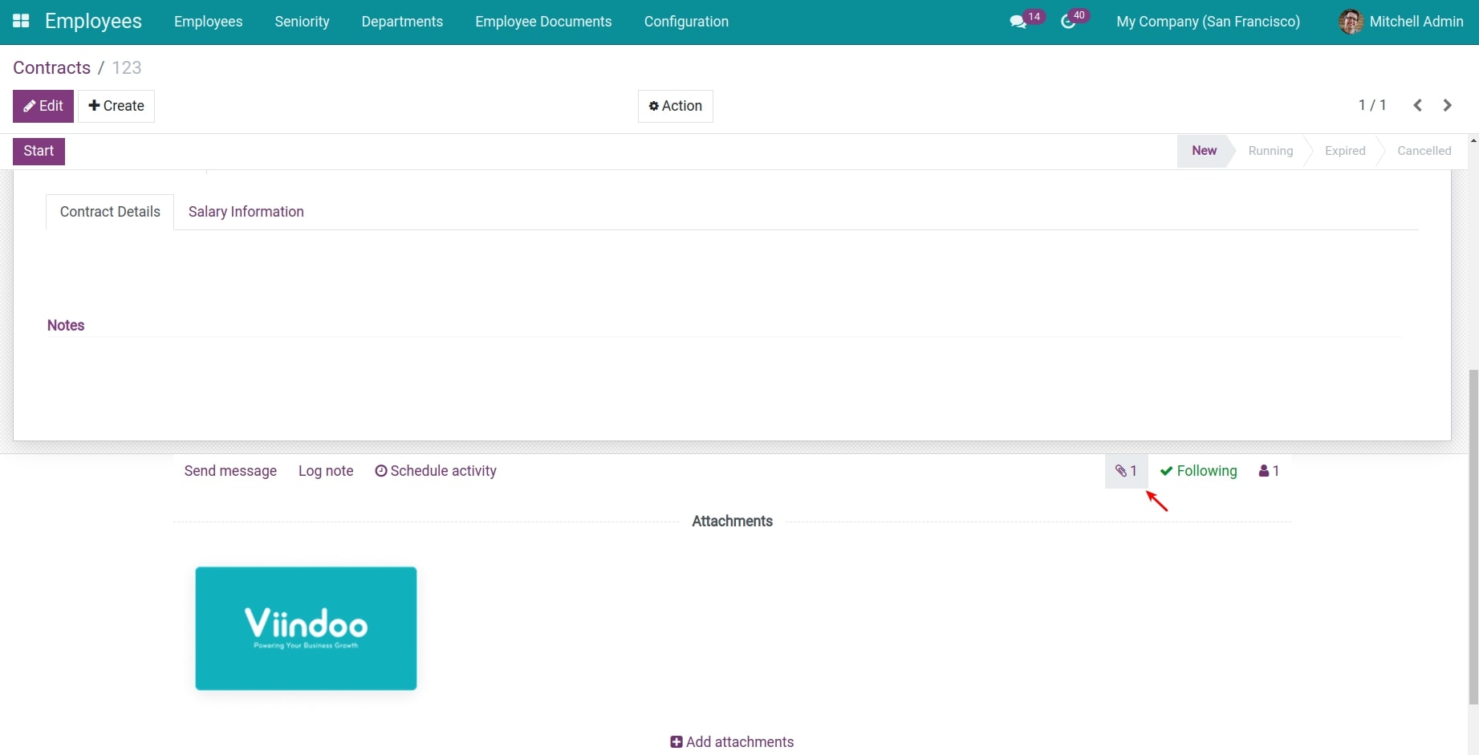
Task: Set contract status to Cancelled
Action: coord(1424,151)
